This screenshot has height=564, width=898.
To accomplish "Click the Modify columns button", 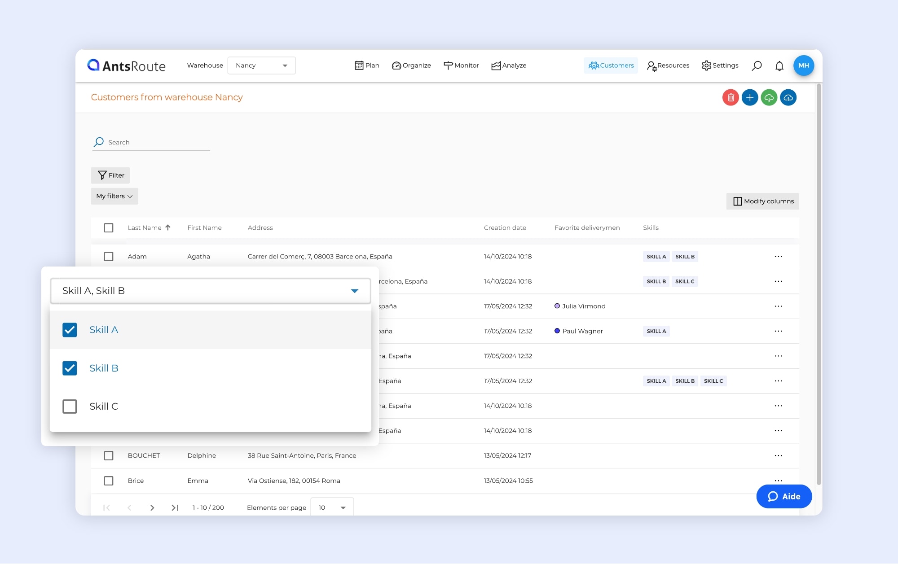I will click(x=762, y=201).
